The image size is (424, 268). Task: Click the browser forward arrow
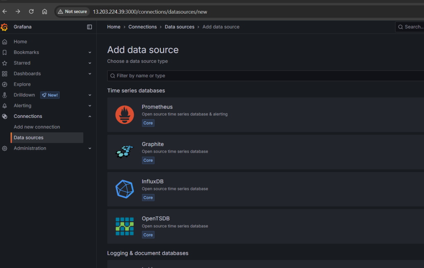[x=18, y=12]
